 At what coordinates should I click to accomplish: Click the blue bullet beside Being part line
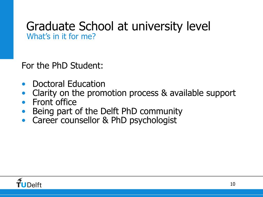point(24,111)
